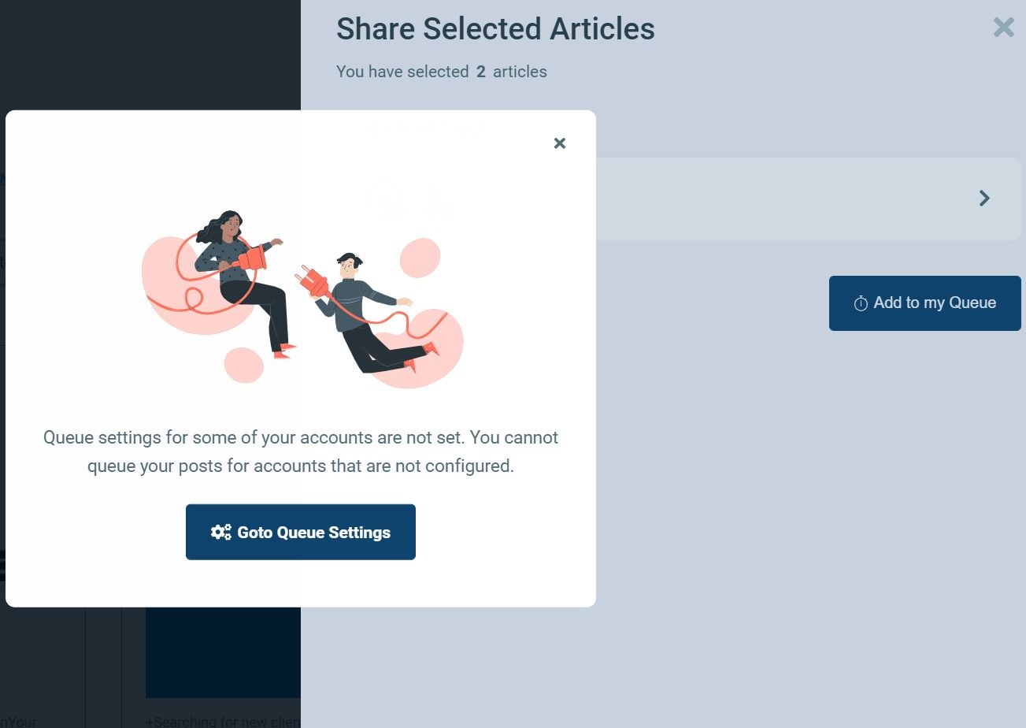Open Goto Queue Settings
This screenshot has height=728, width=1026.
300,531
